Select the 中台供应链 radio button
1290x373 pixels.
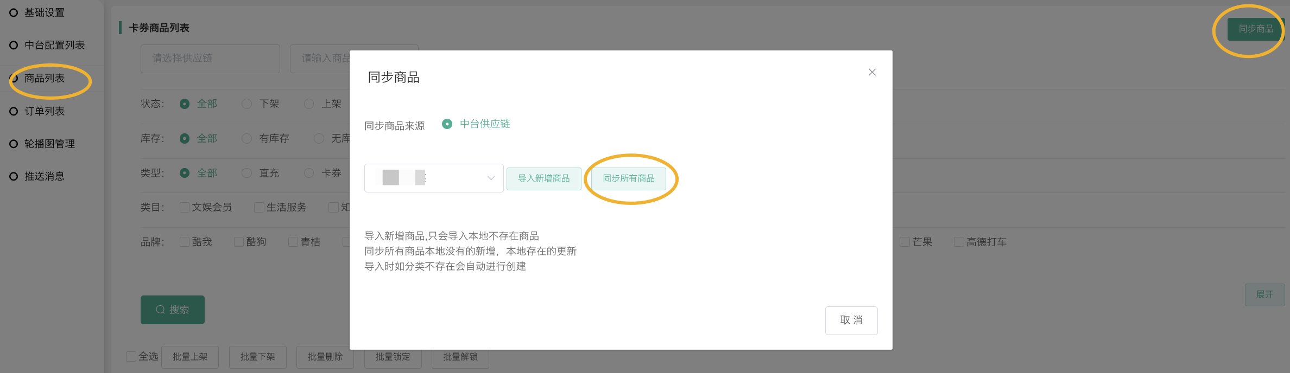(x=447, y=124)
